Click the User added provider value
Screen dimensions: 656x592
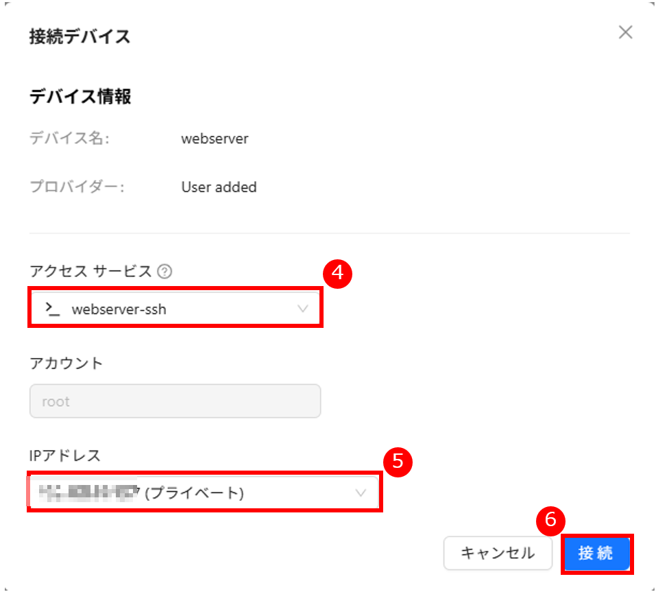tap(219, 187)
